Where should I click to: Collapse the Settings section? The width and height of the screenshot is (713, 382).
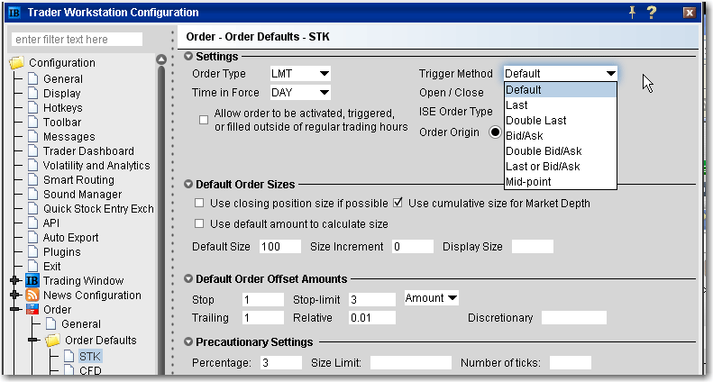pyautogui.click(x=188, y=57)
